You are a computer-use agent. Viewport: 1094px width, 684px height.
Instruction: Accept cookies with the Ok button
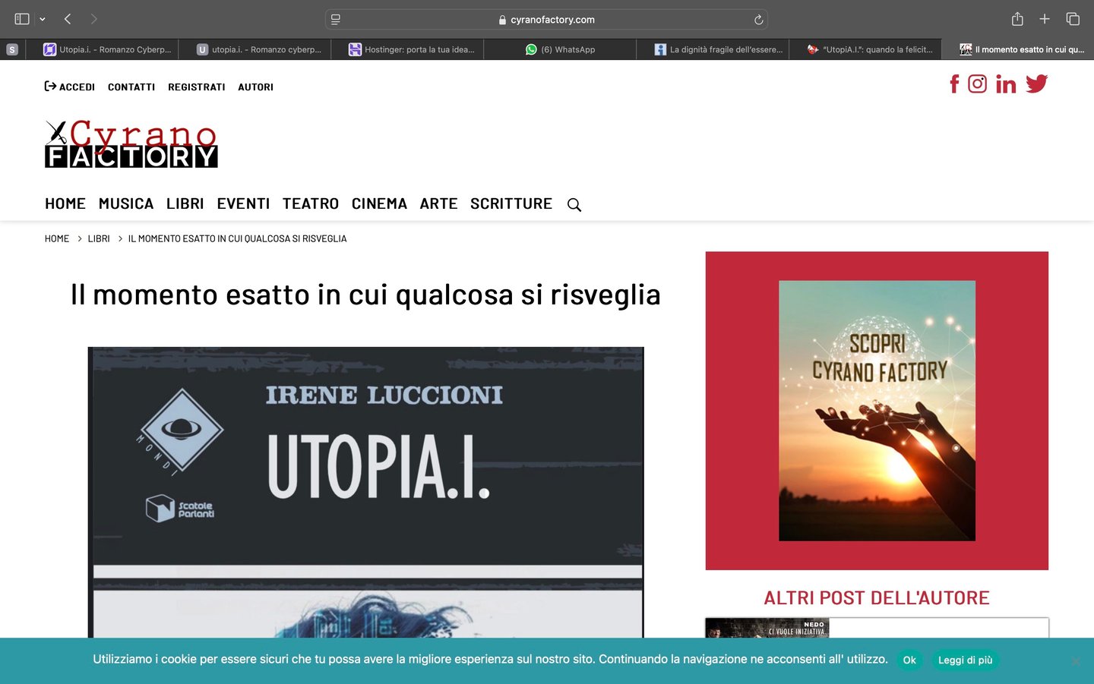point(909,660)
